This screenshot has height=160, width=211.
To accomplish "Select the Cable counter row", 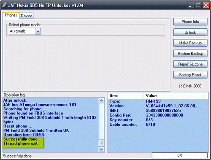I will click(x=157, y=125).
